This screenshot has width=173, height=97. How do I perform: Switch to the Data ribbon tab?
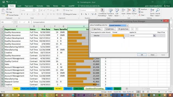click(x=48, y=6)
